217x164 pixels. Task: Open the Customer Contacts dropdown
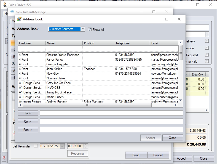(x=83, y=29)
